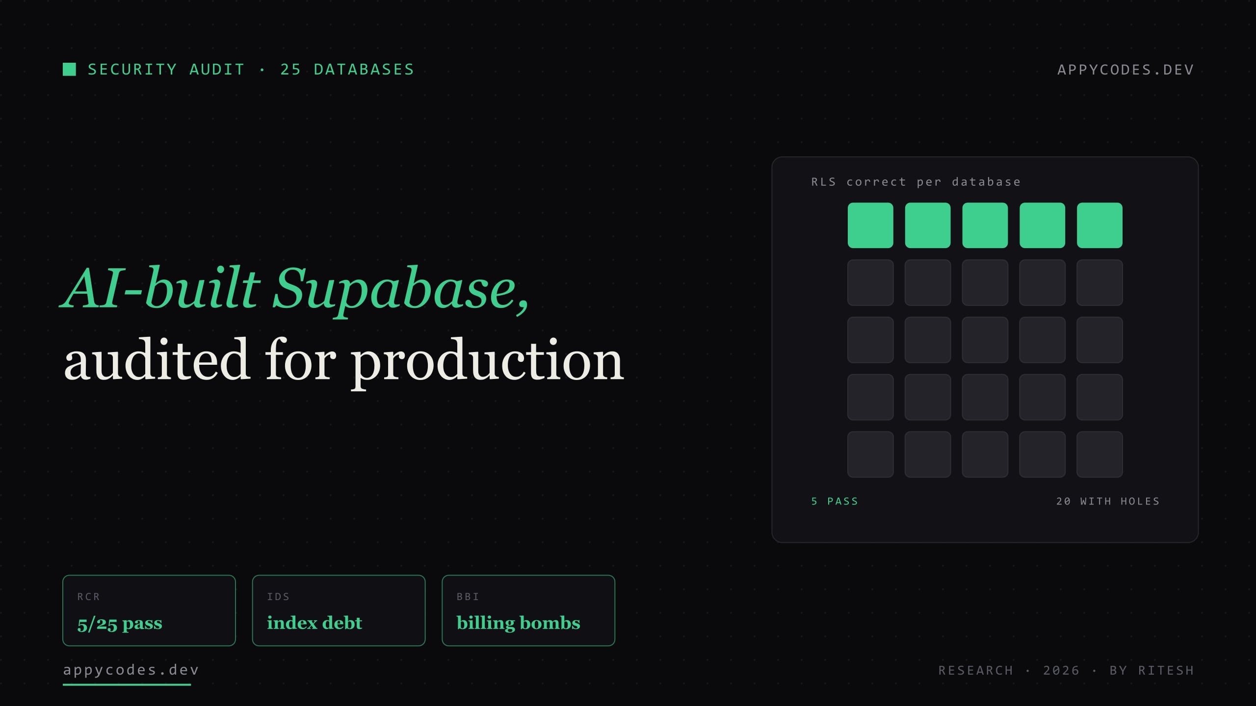The height and width of the screenshot is (706, 1256).
Task: Click APPYCODES.DEV in the top right corner
Action: point(1125,70)
